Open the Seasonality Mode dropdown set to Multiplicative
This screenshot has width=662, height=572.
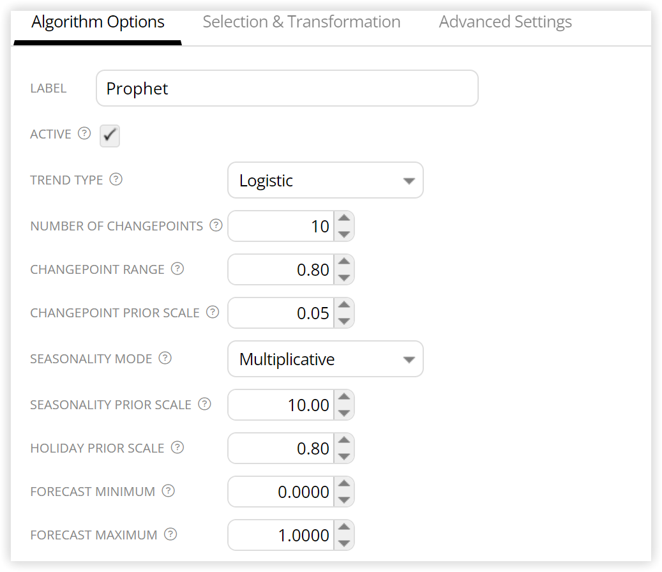point(326,359)
